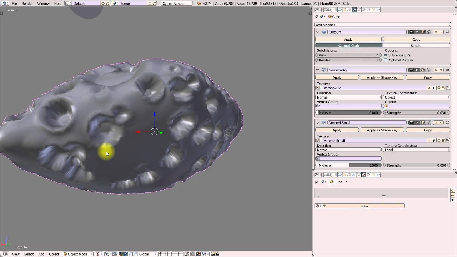Apply the Subsurf modifier
457x257 pixels.
[x=348, y=40]
